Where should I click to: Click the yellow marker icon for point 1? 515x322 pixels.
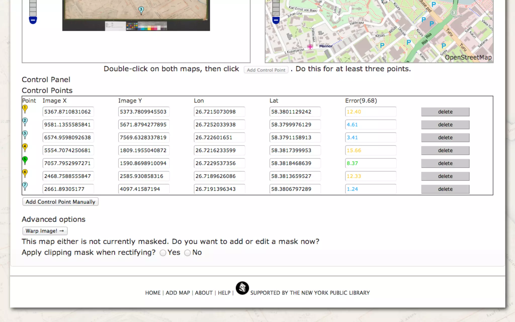pyautogui.click(x=25, y=108)
